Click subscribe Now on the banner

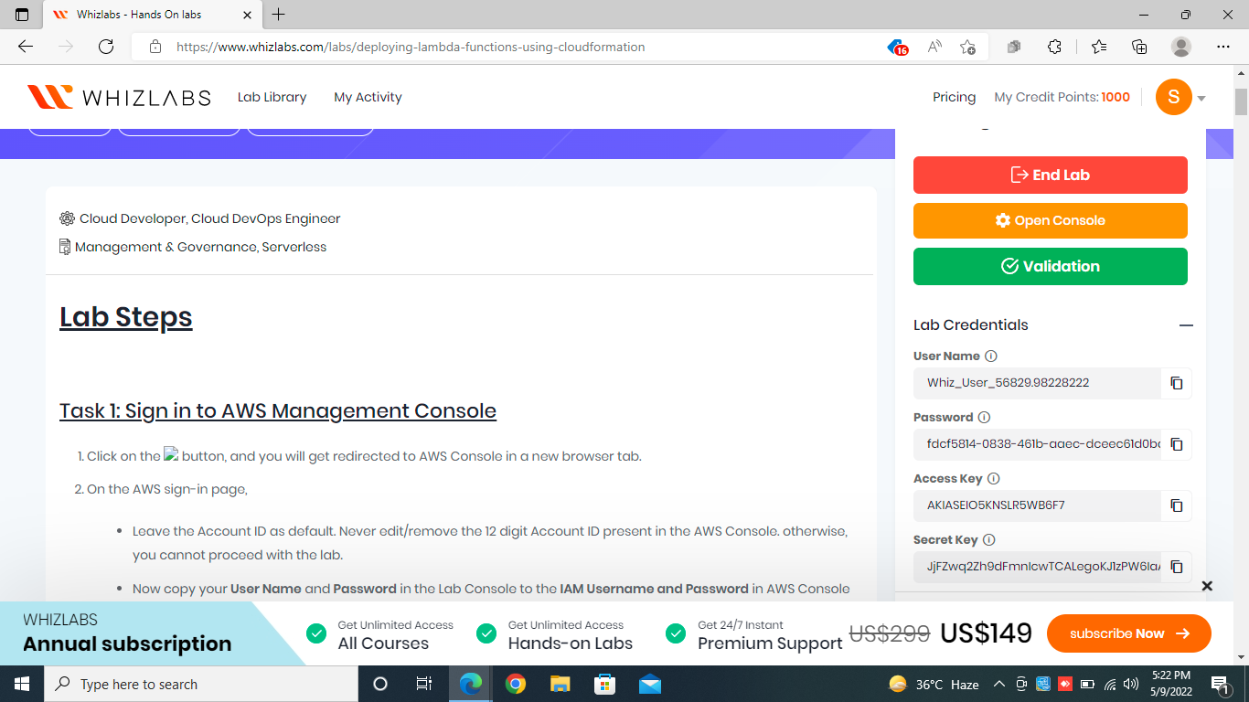click(1128, 633)
